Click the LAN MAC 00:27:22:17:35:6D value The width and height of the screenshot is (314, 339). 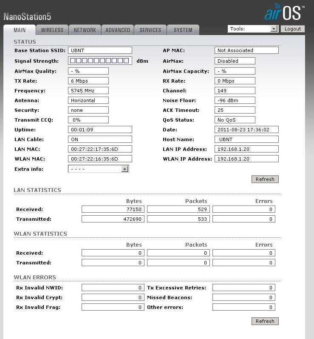[100, 149]
